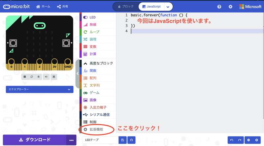Stop the simulator
This screenshot has width=264, height=146.
25,77
